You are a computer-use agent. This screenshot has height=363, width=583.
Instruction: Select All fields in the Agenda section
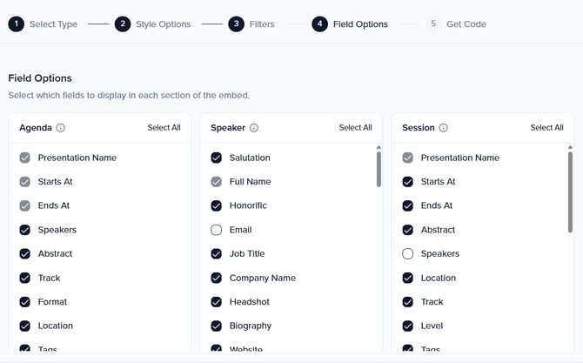(164, 128)
